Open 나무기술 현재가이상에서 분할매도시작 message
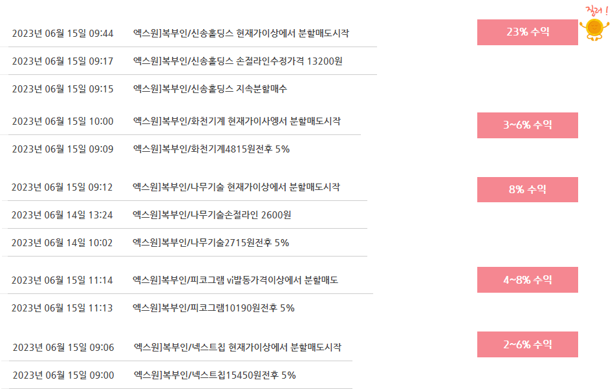This screenshot has width=615, height=389. pyautogui.click(x=236, y=187)
